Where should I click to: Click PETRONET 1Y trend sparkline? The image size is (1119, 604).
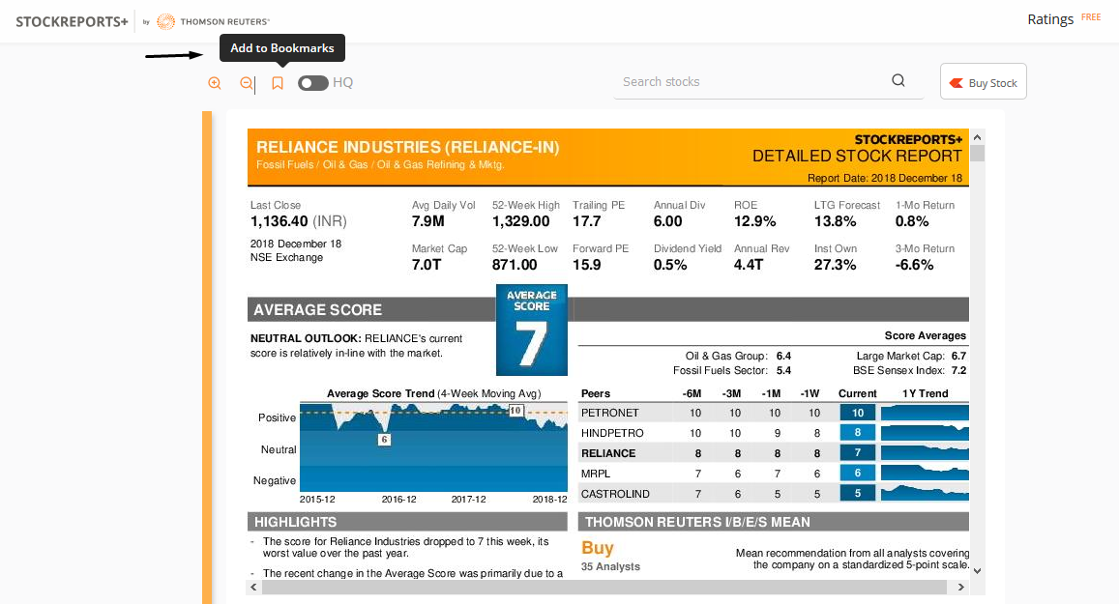click(x=925, y=413)
